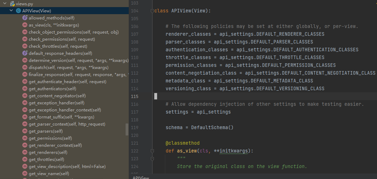Jump to get_format_suffix(self, **kwargs)

61,117
